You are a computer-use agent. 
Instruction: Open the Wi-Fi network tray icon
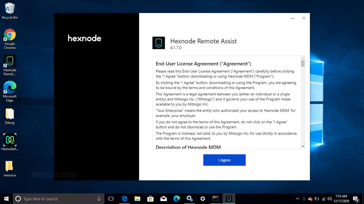point(323,199)
